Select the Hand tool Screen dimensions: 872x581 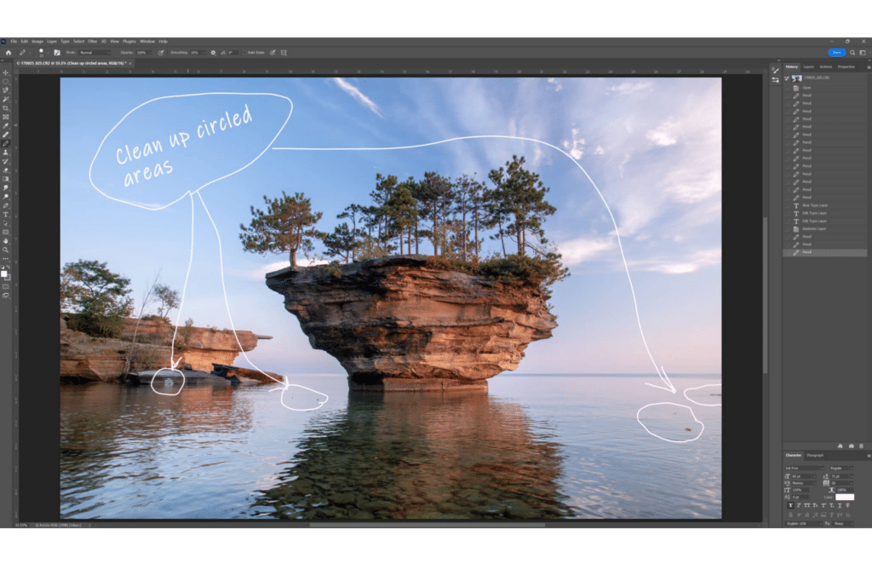[7, 239]
